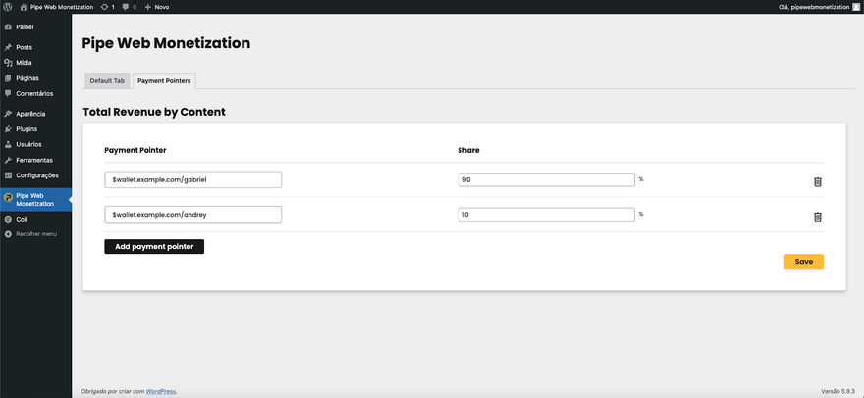
Task: Focus the share field containing 10
Action: pyautogui.click(x=546, y=214)
